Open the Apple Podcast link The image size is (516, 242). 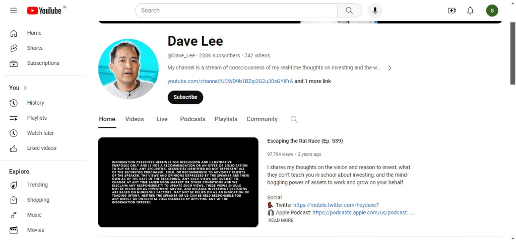pos(363,212)
